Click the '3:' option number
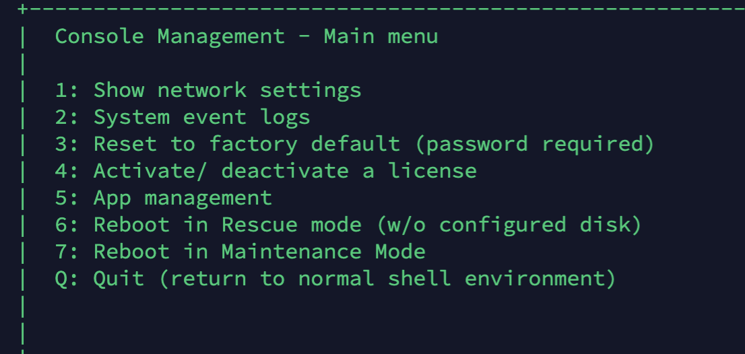745x354 pixels. click(x=67, y=144)
